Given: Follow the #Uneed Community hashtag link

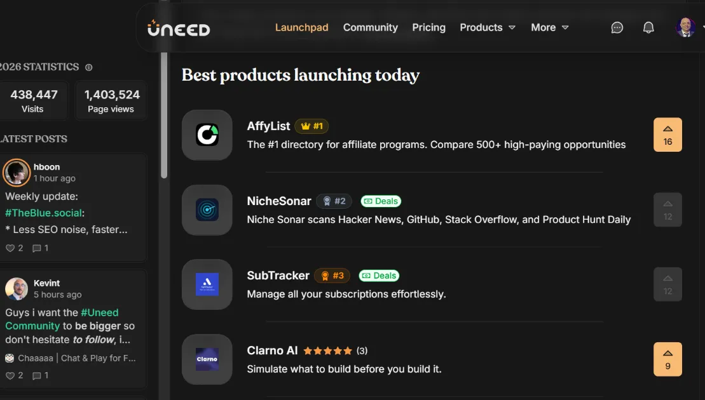Looking at the screenshot, I should (x=62, y=319).
